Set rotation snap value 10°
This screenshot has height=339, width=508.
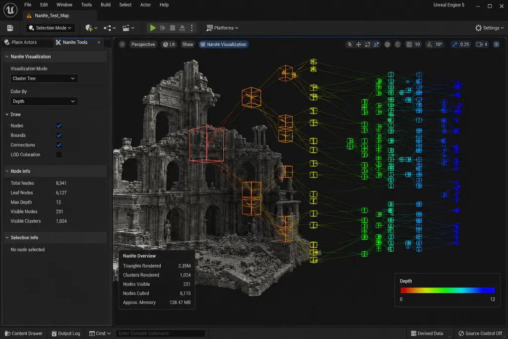[x=439, y=44]
